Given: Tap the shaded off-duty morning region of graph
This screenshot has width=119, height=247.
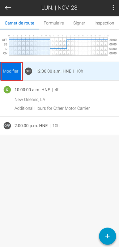Looking at the screenshot, I should [x=30, y=46].
